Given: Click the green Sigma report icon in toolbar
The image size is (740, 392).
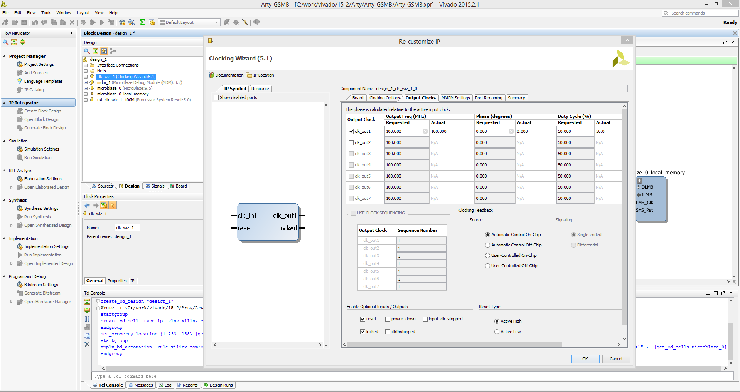Looking at the screenshot, I should tap(142, 22).
